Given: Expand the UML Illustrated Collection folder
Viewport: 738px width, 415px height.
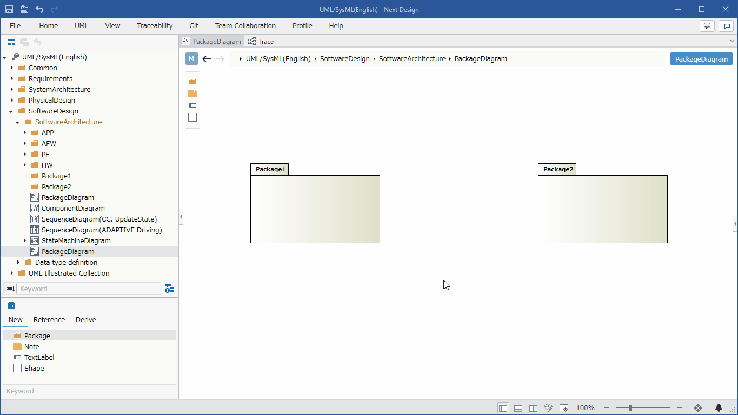Looking at the screenshot, I should pyautogui.click(x=12, y=273).
